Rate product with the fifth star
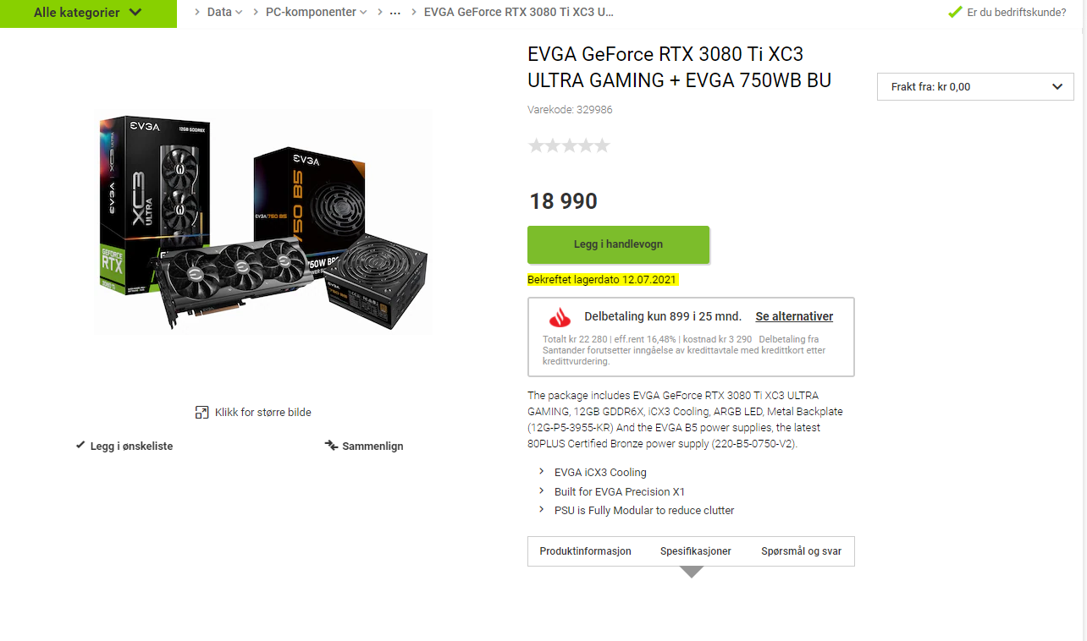Screen dimensions: 1087x641 tap(602, 145)
